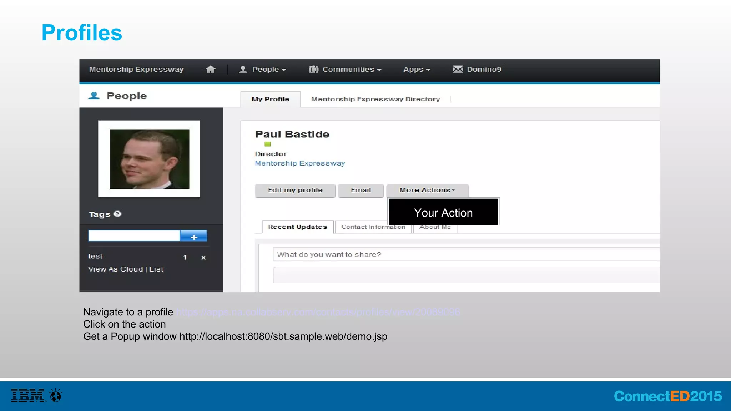Click the blue plus add-tag button

pyautogui.click(x=193, y=236)
